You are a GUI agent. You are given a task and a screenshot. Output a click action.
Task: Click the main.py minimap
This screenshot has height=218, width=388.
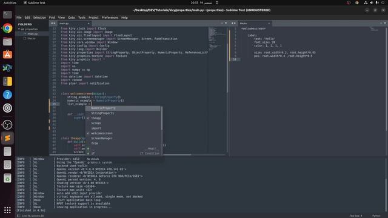[217, 39]
